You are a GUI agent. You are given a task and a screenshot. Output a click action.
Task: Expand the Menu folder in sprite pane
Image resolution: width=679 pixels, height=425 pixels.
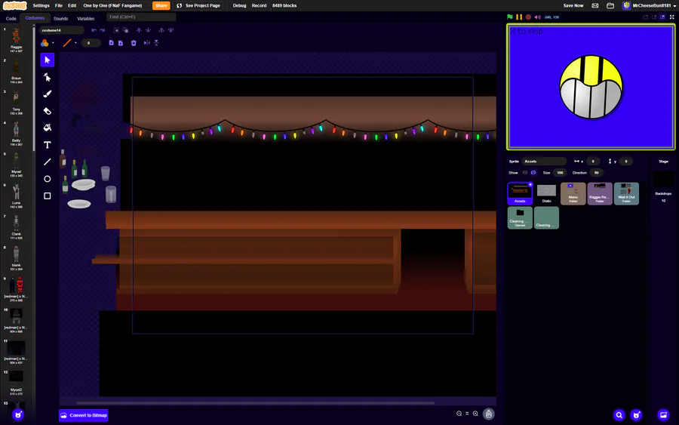pos(573,194)
